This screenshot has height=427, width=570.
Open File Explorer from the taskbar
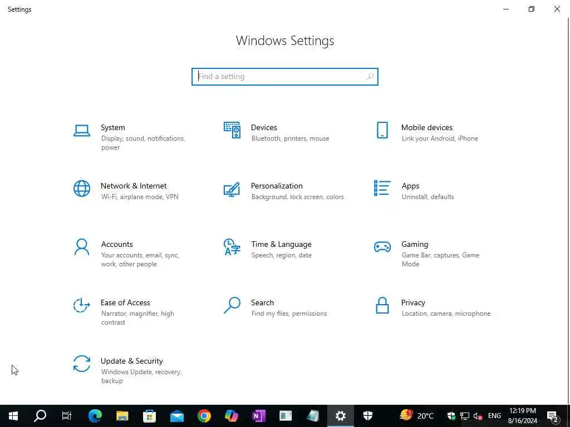[122, 416]
